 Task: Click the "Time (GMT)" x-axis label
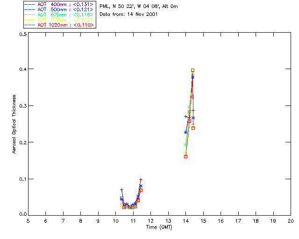(159, 226)
